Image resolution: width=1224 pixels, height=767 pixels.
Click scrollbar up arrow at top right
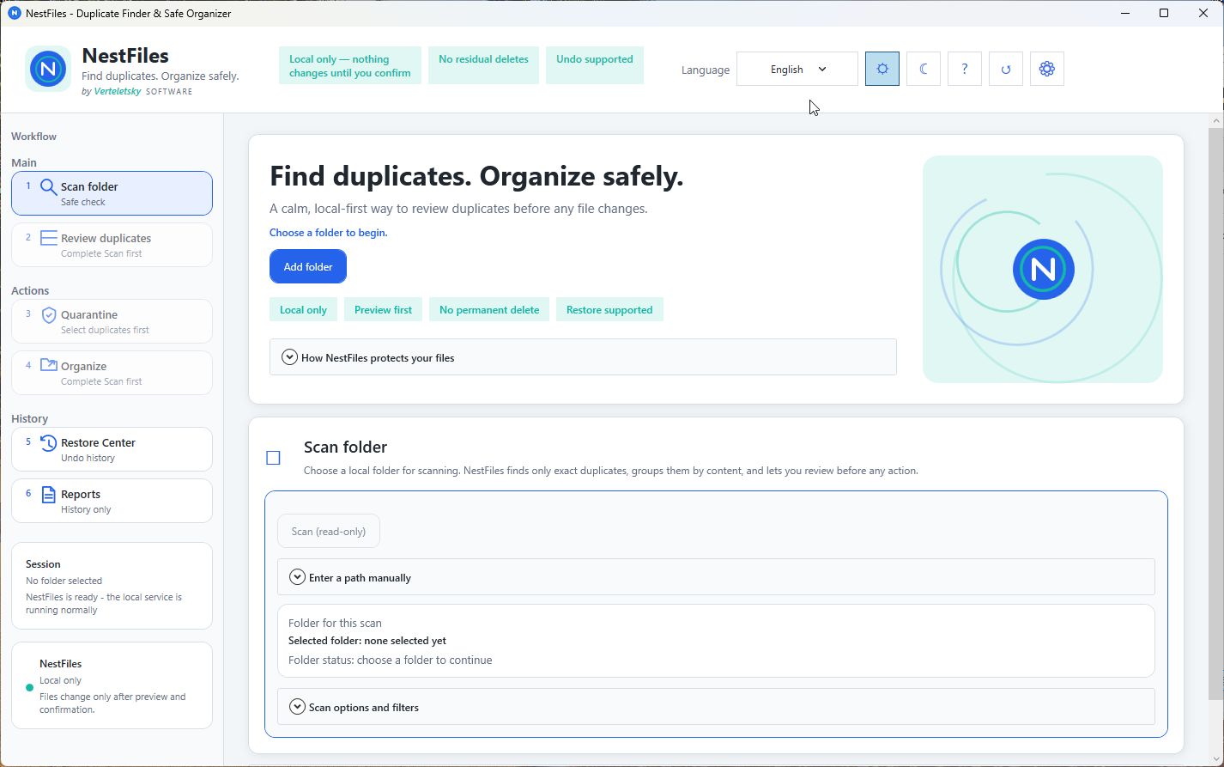(x=1215, y=121)
